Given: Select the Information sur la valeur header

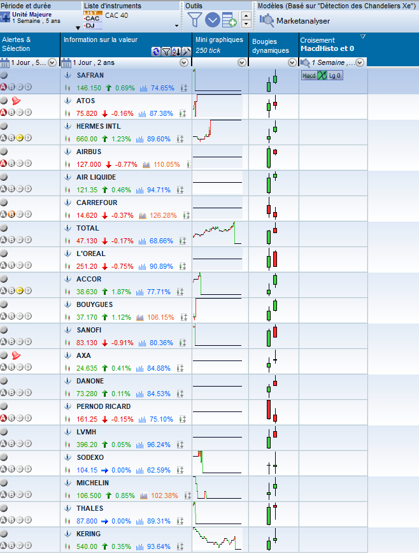Looking at the screenshot, I should 126,45.
